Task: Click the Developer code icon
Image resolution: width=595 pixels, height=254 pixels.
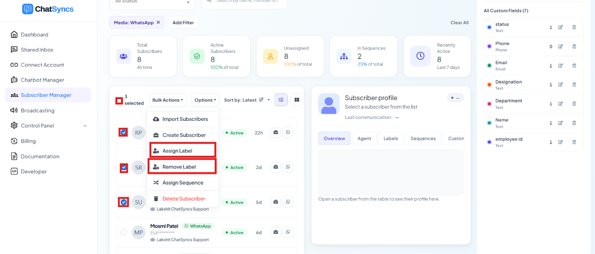Action: 14,171
